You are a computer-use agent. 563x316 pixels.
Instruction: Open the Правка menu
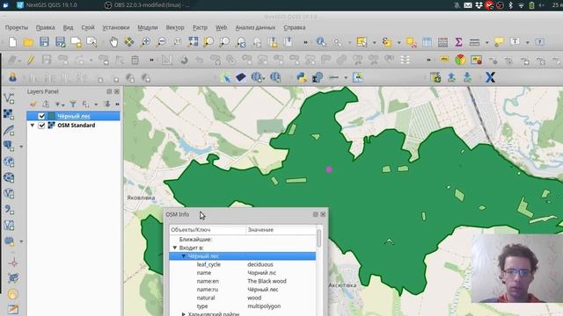pos(45,27)
